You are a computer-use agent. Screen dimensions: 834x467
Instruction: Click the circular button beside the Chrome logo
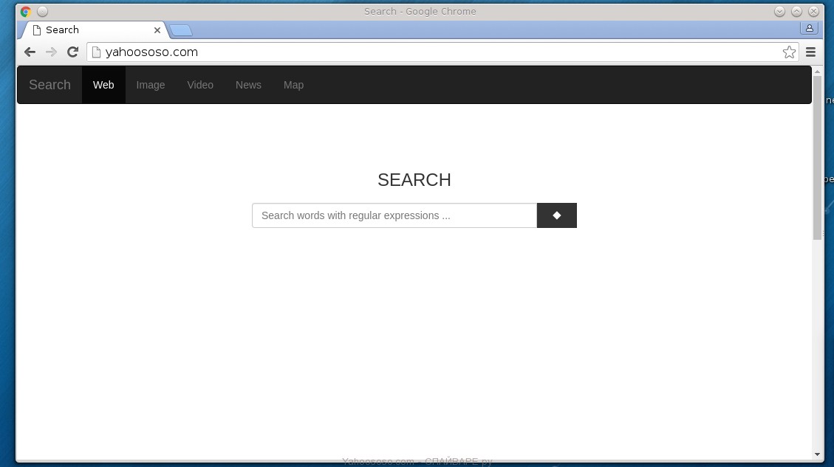coord(43,11)
